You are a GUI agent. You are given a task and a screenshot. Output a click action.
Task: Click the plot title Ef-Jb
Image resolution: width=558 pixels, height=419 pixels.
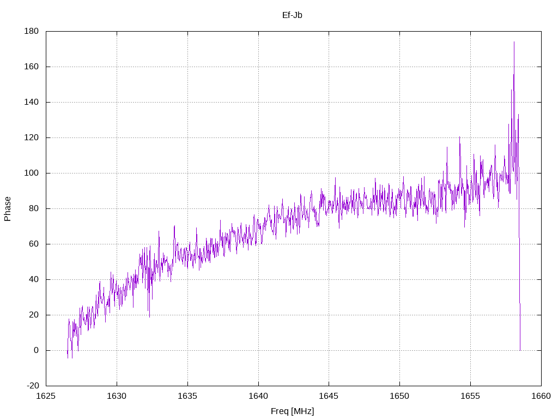(x=292, y=15)
